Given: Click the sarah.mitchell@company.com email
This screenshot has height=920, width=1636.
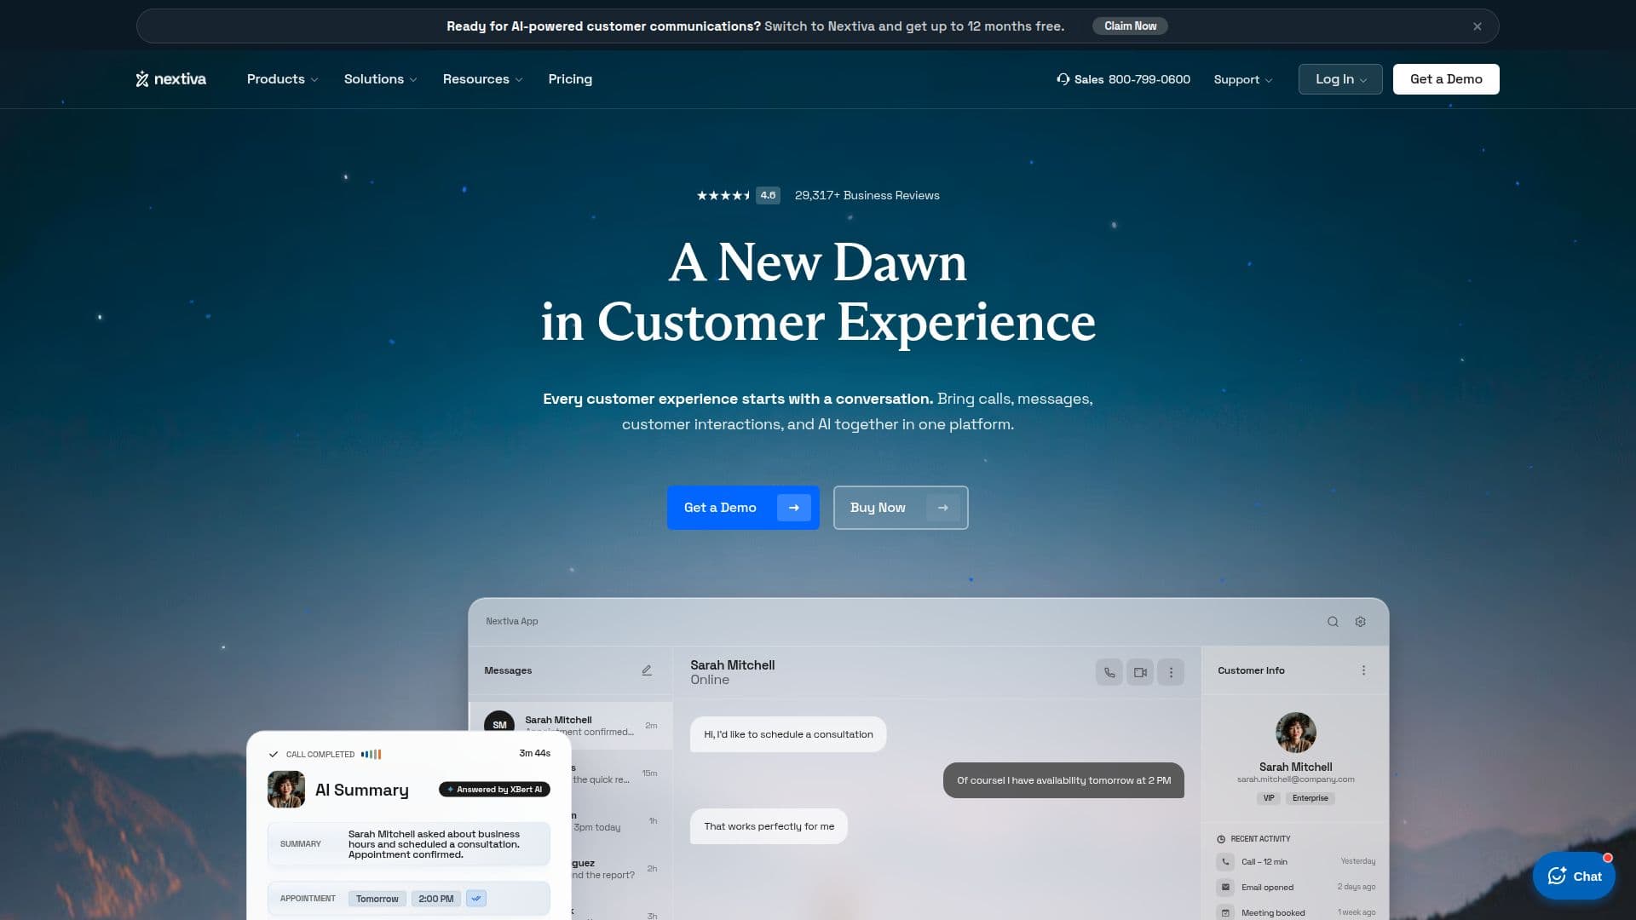Looking at the screenshot, I should 1295,779.
